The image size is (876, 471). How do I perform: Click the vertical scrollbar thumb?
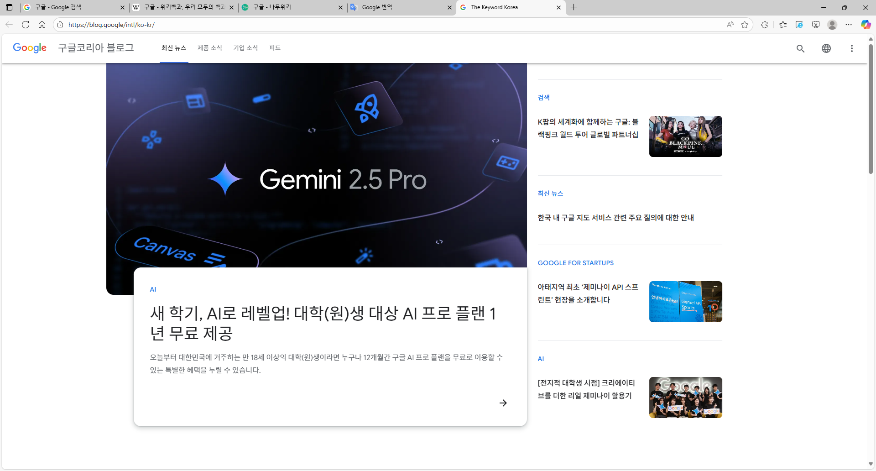[x=871, y=109]
